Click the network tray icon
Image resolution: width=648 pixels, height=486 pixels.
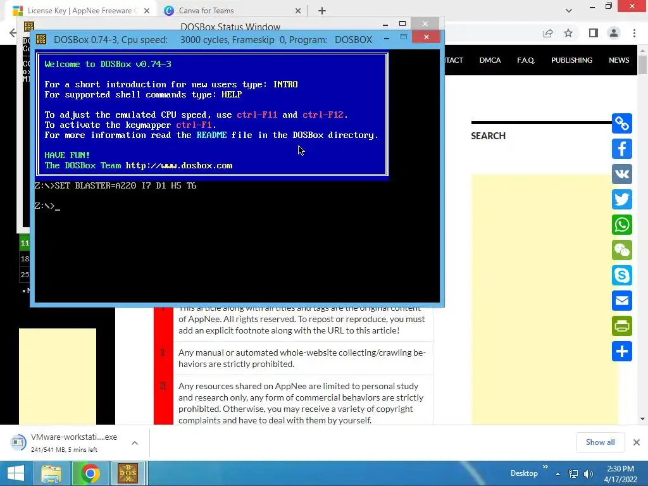[x=573, y=473]
